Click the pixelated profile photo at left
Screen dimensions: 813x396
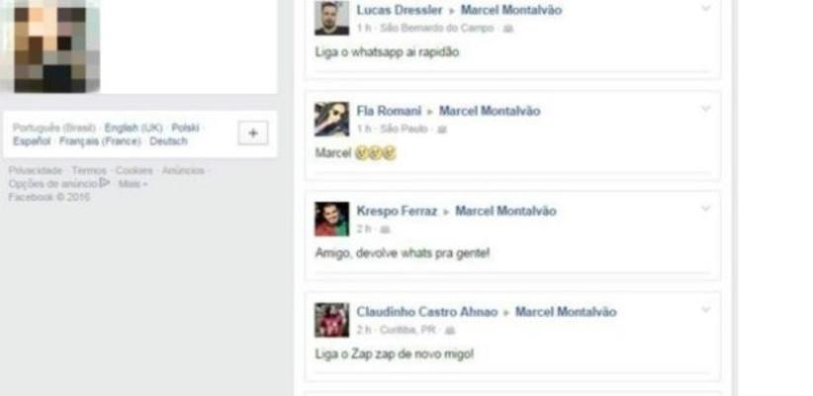[50, 46]
